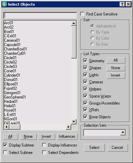Click Invert button in List Types
The image size is (133, 163).
(x=116, y=75)
